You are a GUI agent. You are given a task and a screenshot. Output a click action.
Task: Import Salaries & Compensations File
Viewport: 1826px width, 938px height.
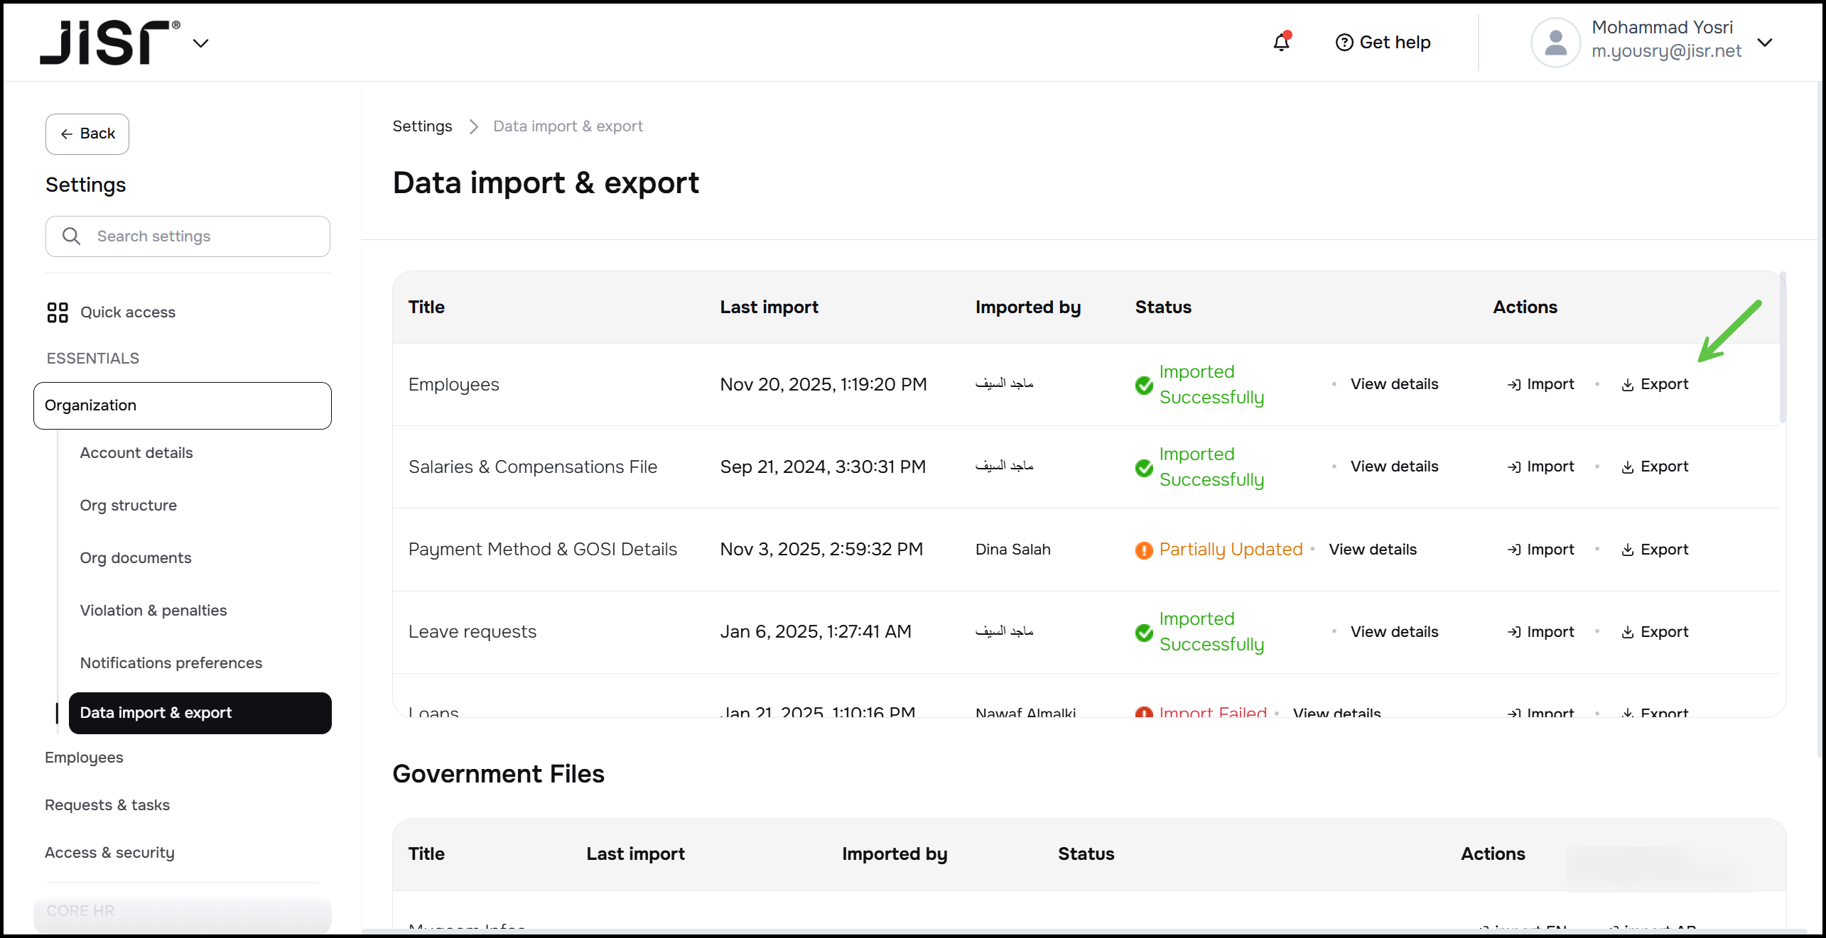1540,467
